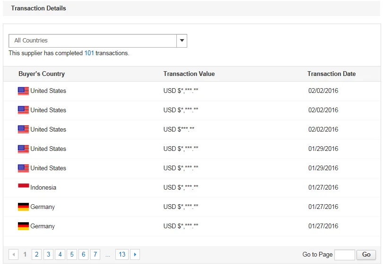
Task: Open page 7 of transactions
Action: (95, 255)
